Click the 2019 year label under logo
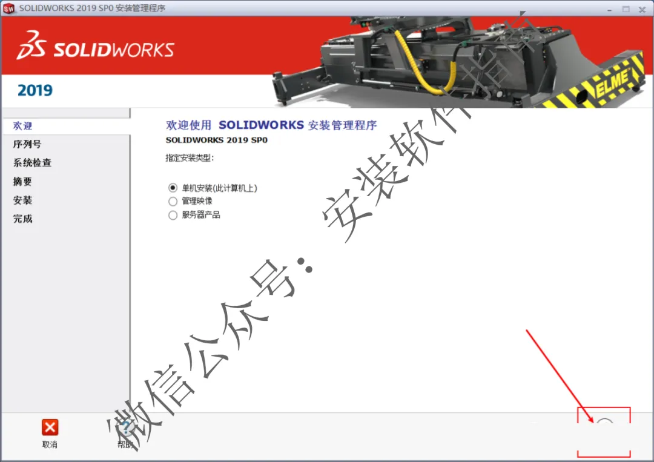 35,90
